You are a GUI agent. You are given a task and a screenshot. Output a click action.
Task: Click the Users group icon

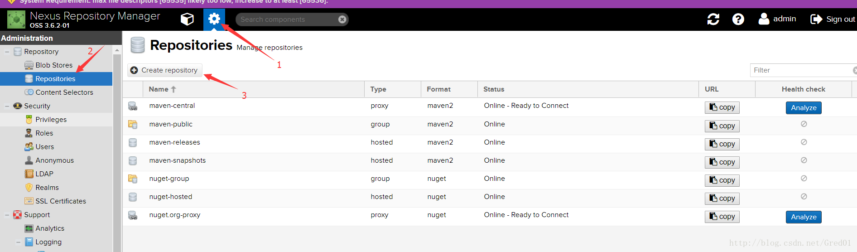(29, 147)
